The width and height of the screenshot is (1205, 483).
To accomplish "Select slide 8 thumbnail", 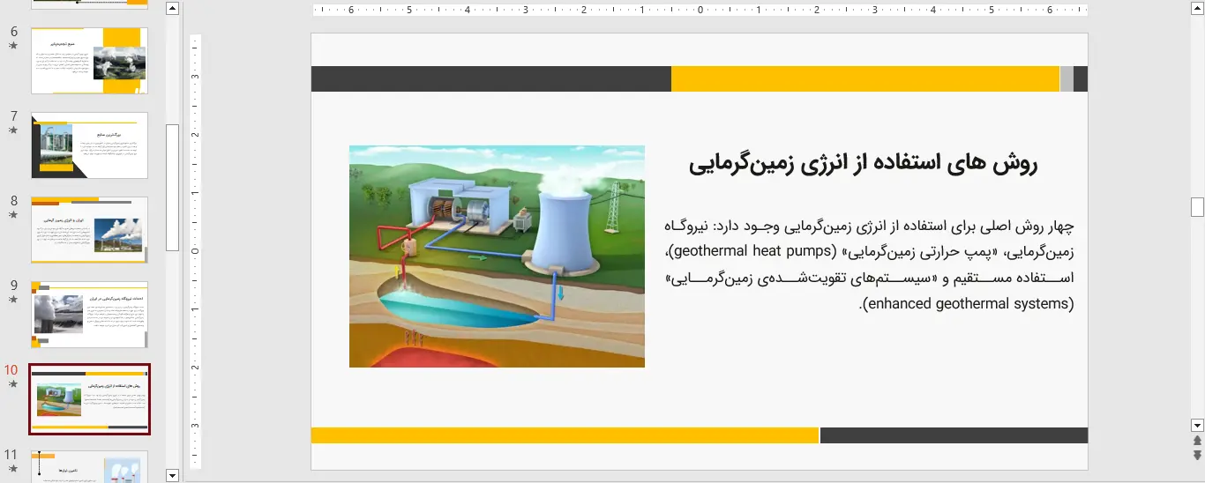I will 89,230.
